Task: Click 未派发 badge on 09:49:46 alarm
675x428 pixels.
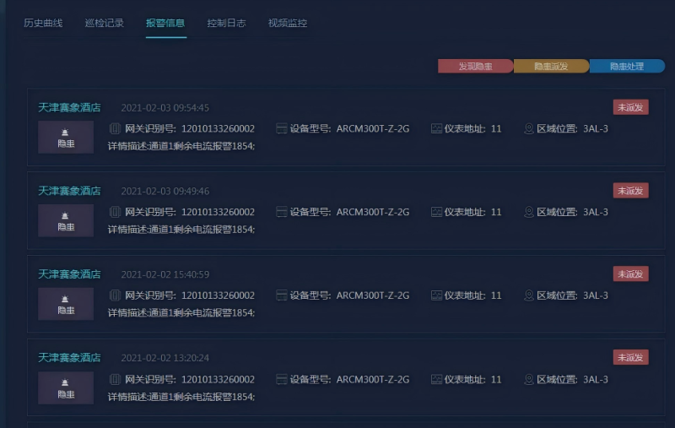Action: [630, 191]
